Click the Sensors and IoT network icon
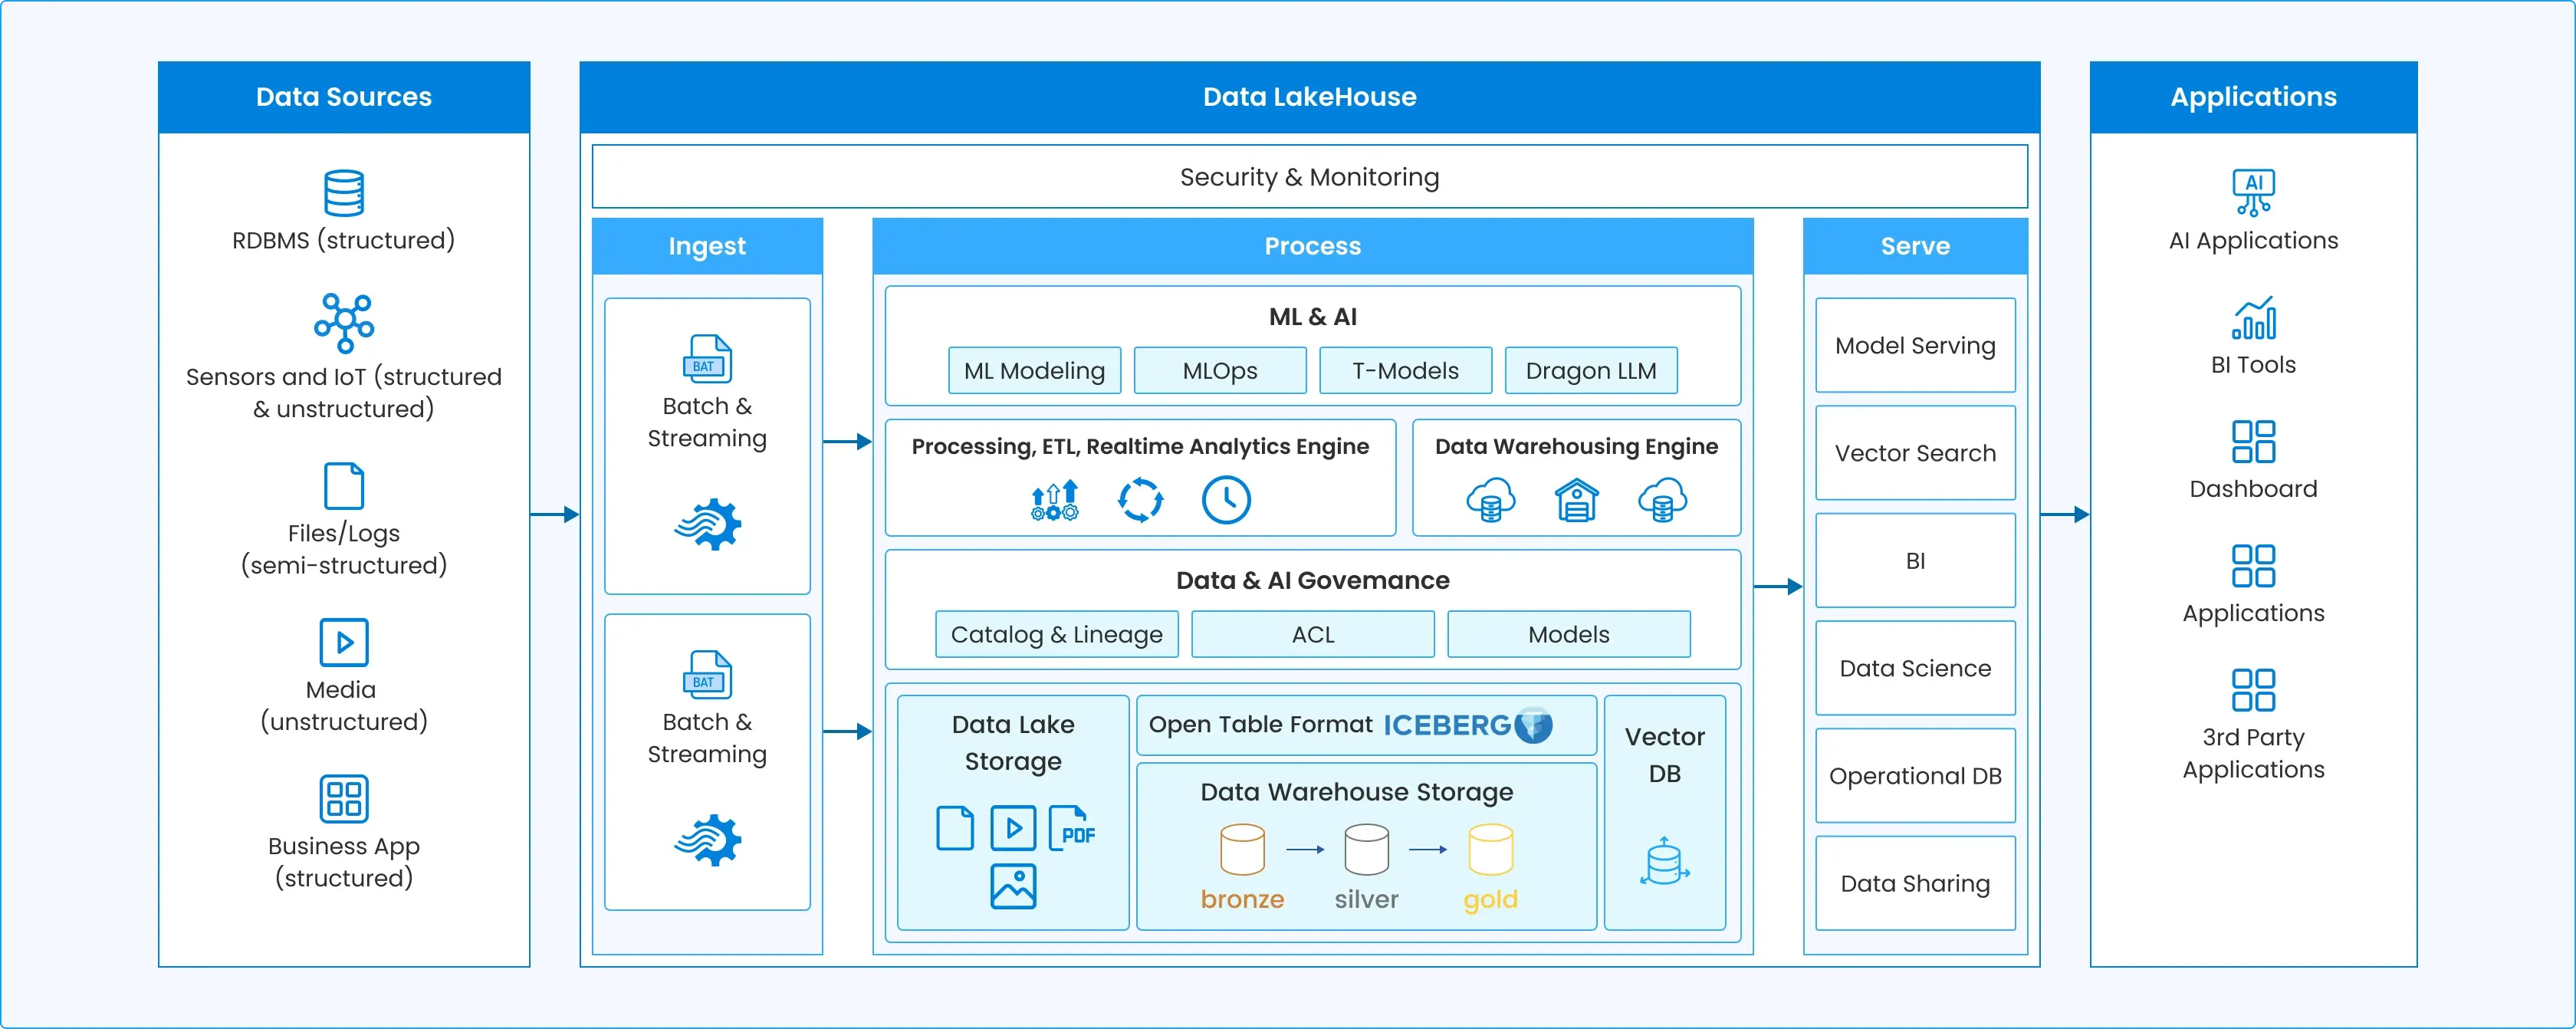This screenshot has height=1029, width=2576. coord(344,322)
